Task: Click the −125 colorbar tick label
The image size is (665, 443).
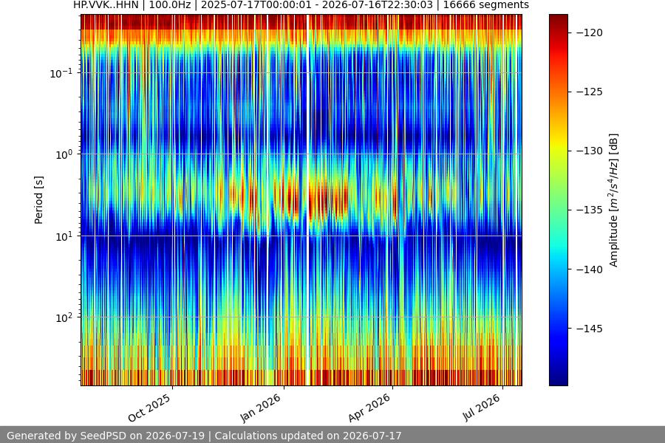Action: coord(590,92)
